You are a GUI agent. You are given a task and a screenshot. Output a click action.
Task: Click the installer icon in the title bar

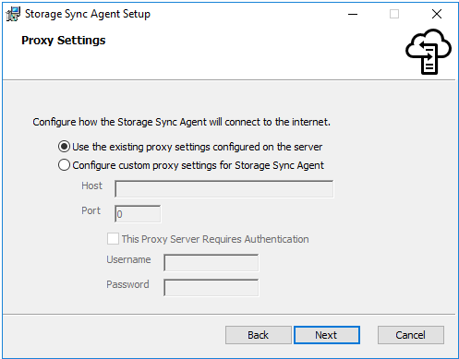point(13,14)
